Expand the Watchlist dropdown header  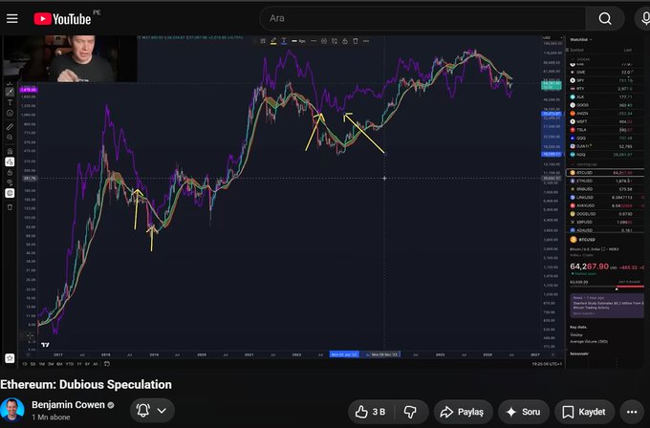[581, 40]
